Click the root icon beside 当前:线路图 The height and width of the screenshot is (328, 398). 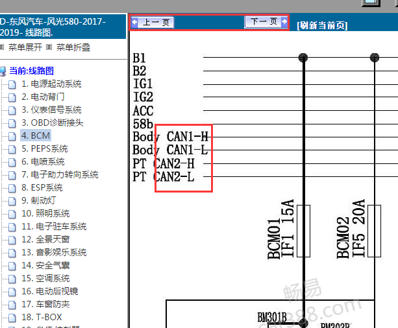coord(3,71)
